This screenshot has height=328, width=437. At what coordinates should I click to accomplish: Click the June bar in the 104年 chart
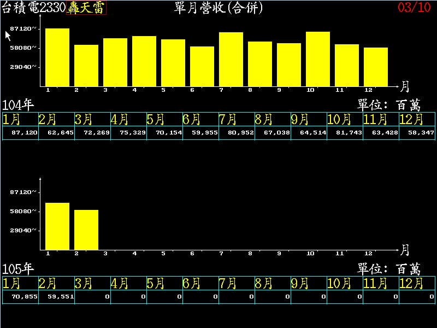pos(202,66)
